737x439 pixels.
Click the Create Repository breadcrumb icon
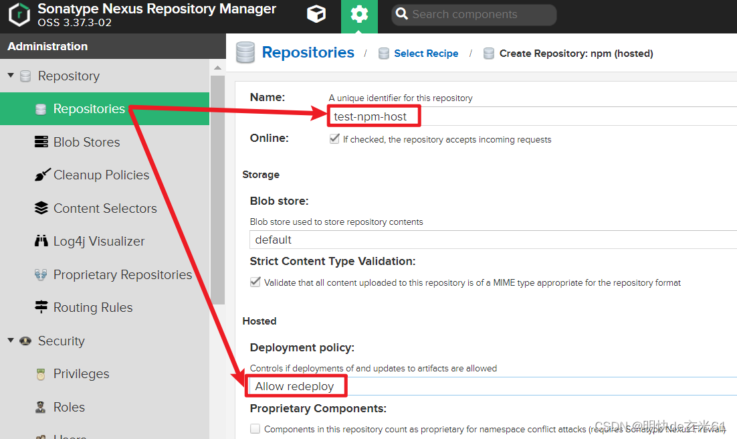(x=489, y=53)
